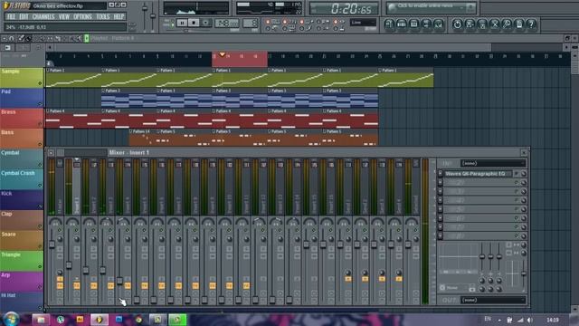Viewport: 579px width, 326px height.
Task: Adjust the first EQ band slider in the mixer
Action: pyautogui.click(x=482, y=256)
